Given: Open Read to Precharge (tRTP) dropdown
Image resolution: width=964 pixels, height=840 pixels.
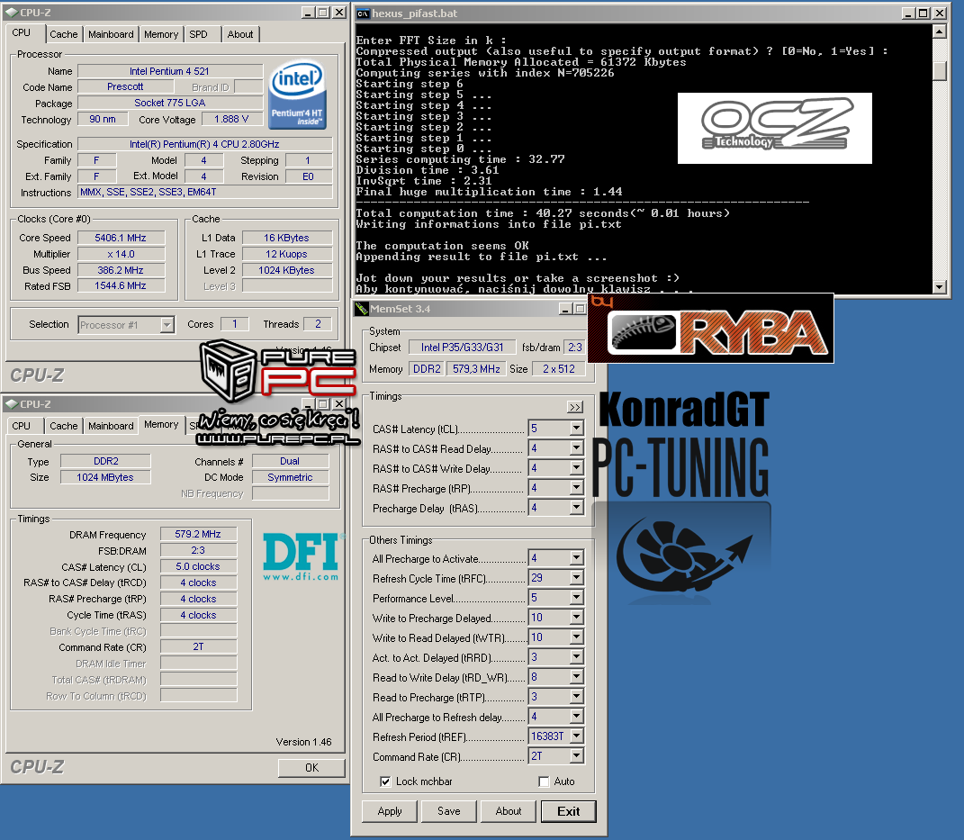Looking at the screenshot, I should [576, 697].
